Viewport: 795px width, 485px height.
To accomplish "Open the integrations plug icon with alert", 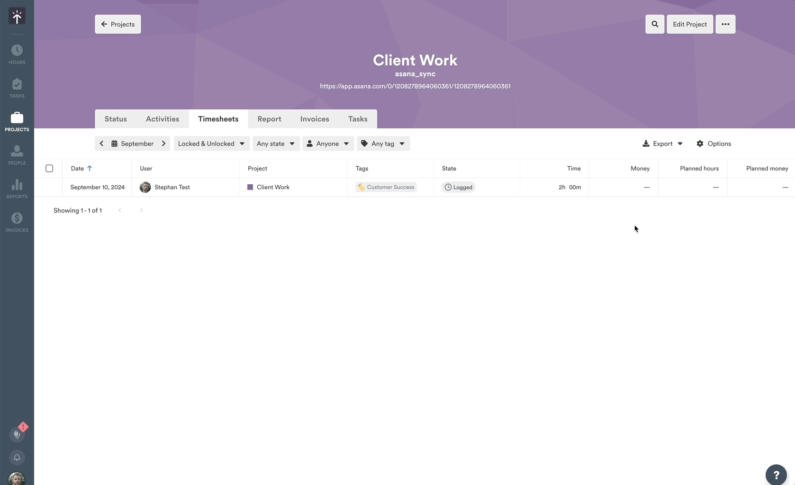I will pyautogui.click(x=17, y=434).
